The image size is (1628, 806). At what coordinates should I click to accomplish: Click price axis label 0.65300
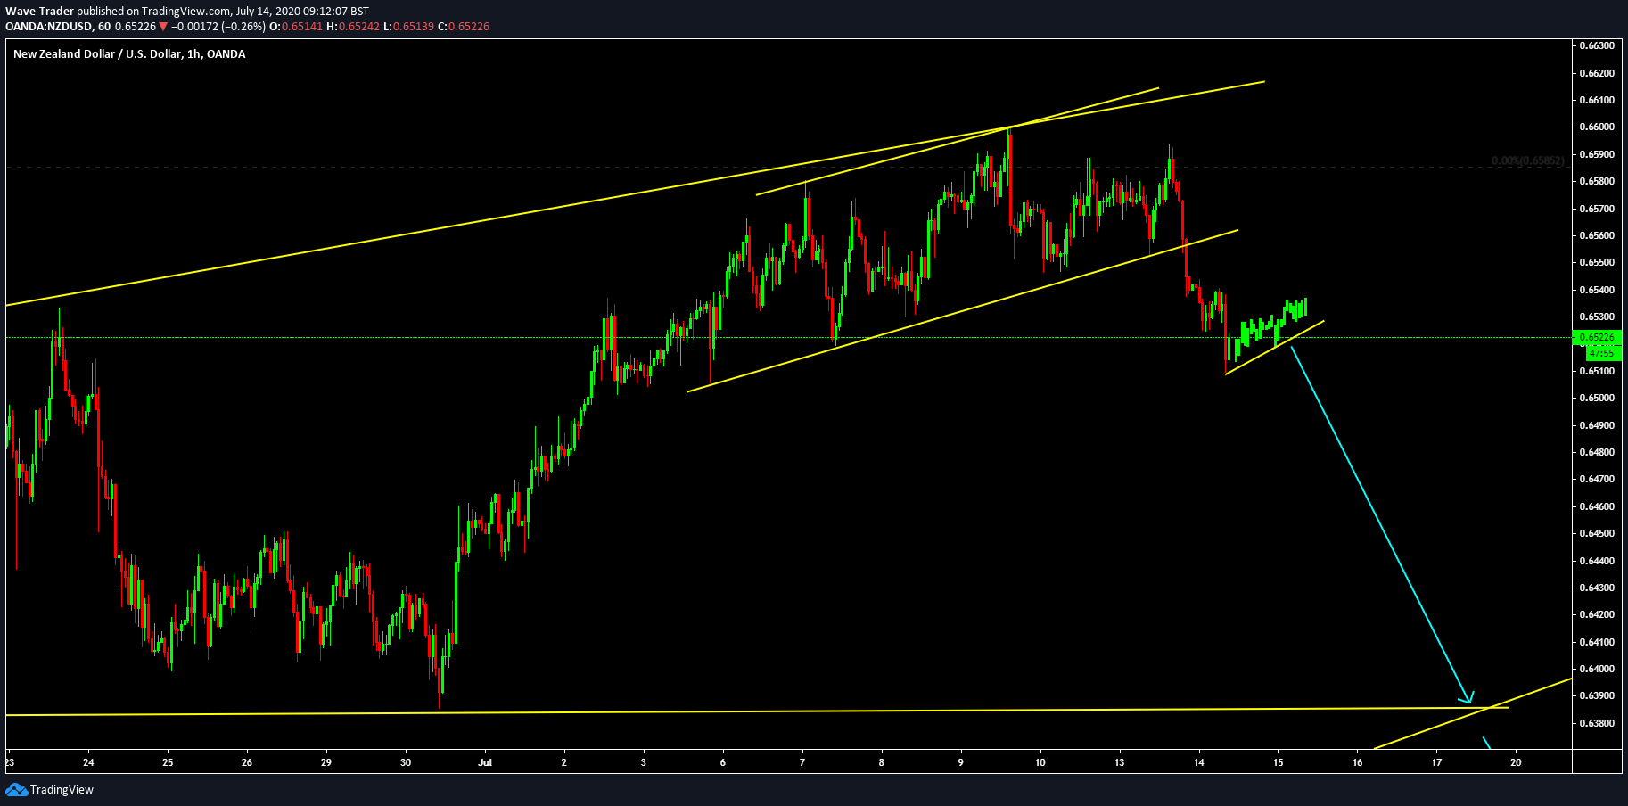click(1596, 317)
